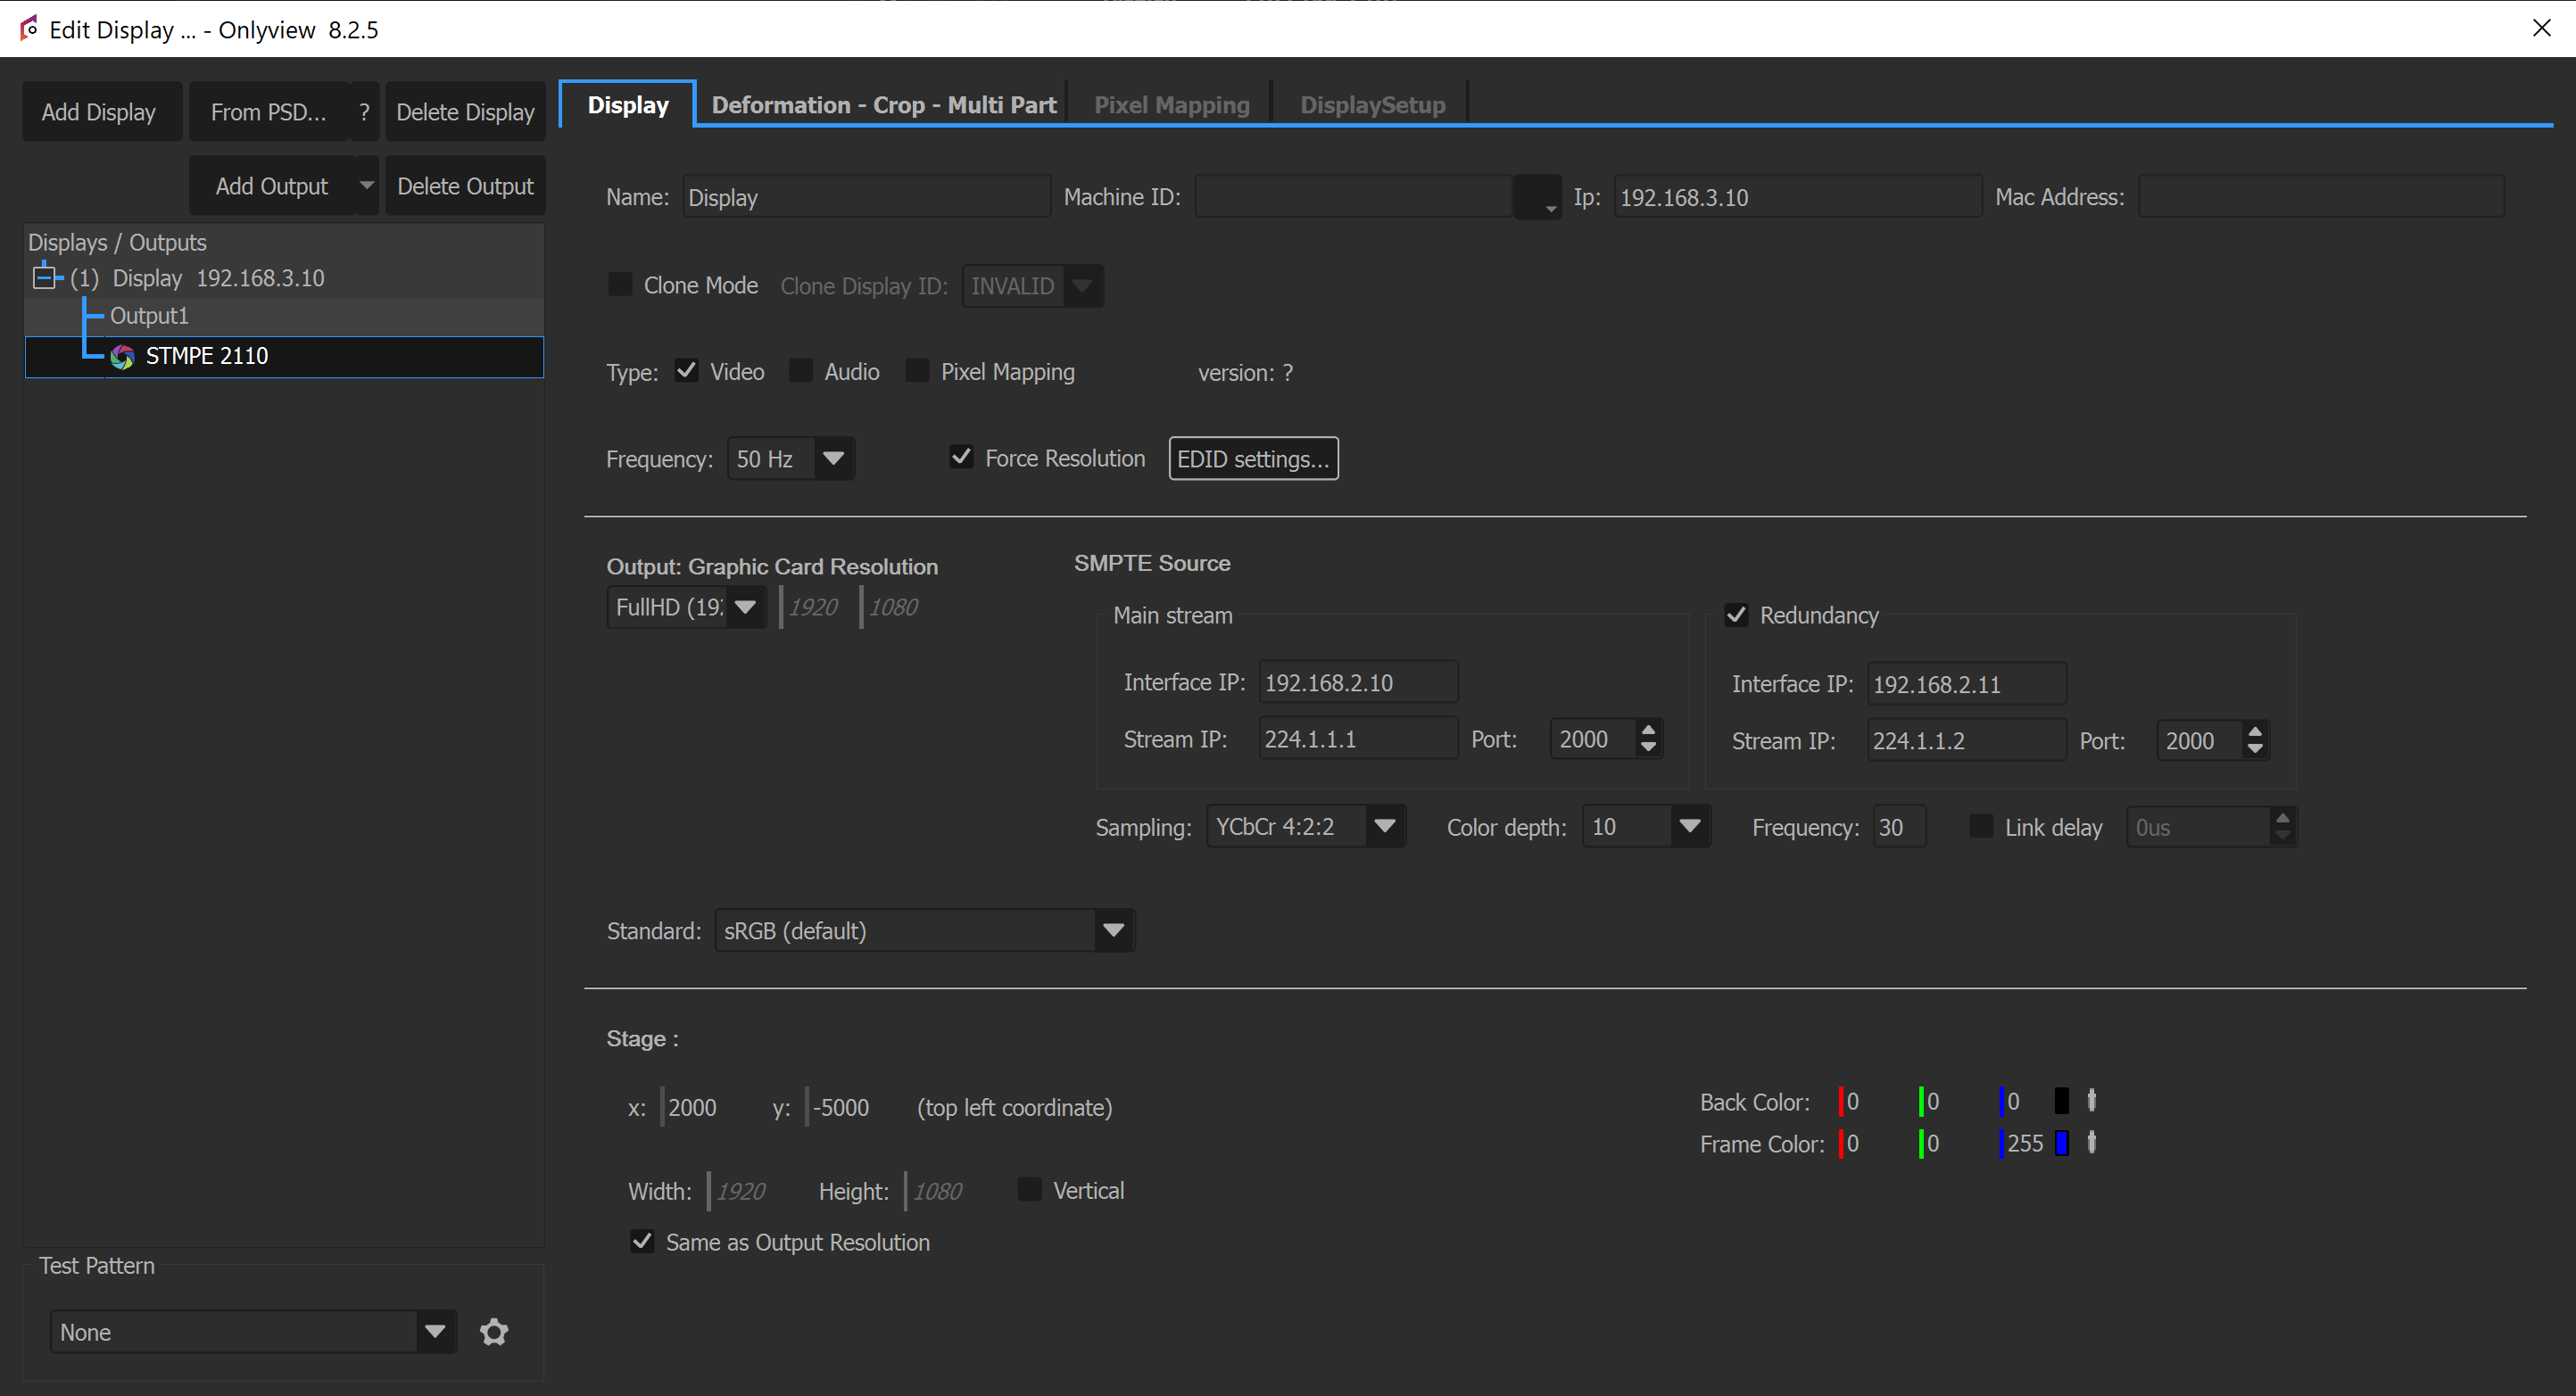This screenshot has height=1396, width=2576.
Task: Click the Test Pattern settings gear icon
Action: [x=494, y=1332]
